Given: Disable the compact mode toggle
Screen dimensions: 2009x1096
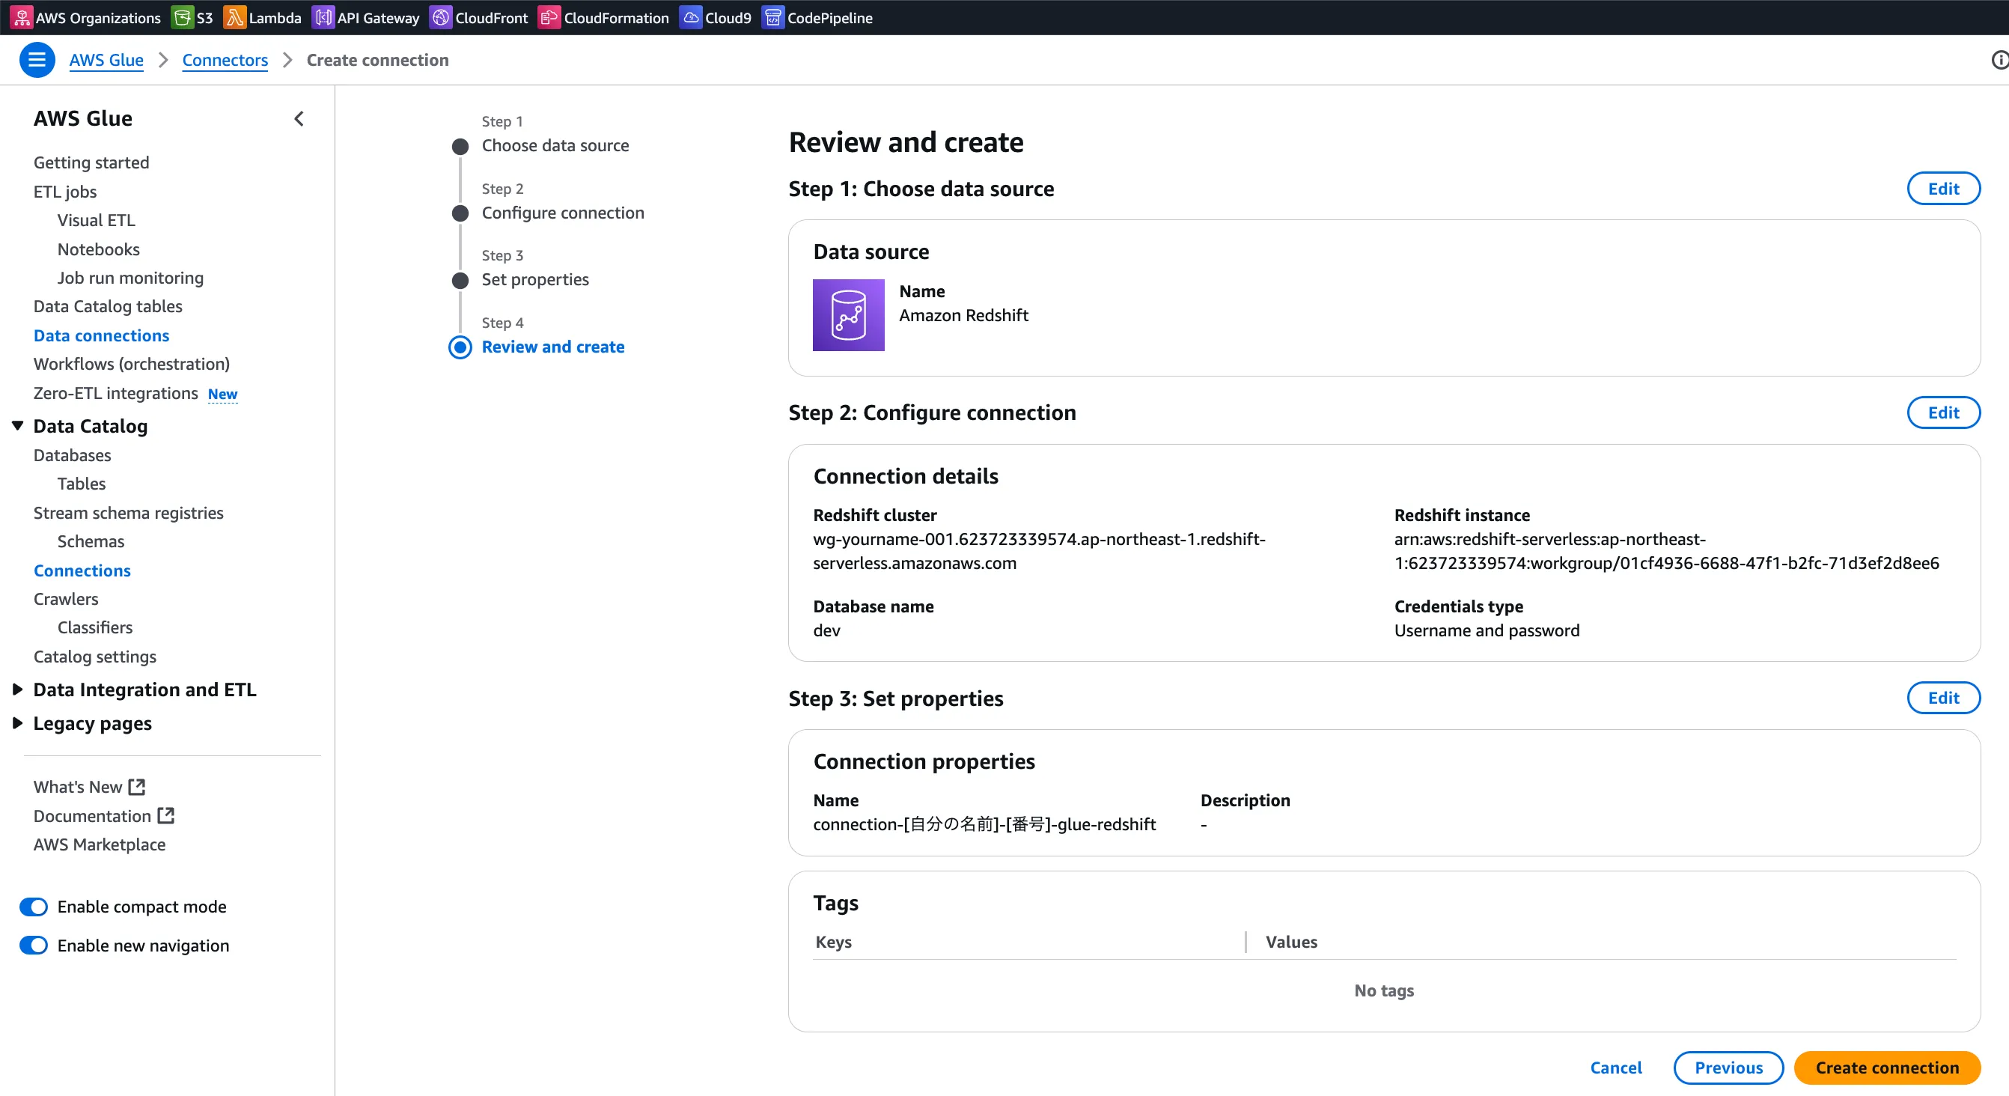Looking at the screenshot, I should tap(34, 907).
